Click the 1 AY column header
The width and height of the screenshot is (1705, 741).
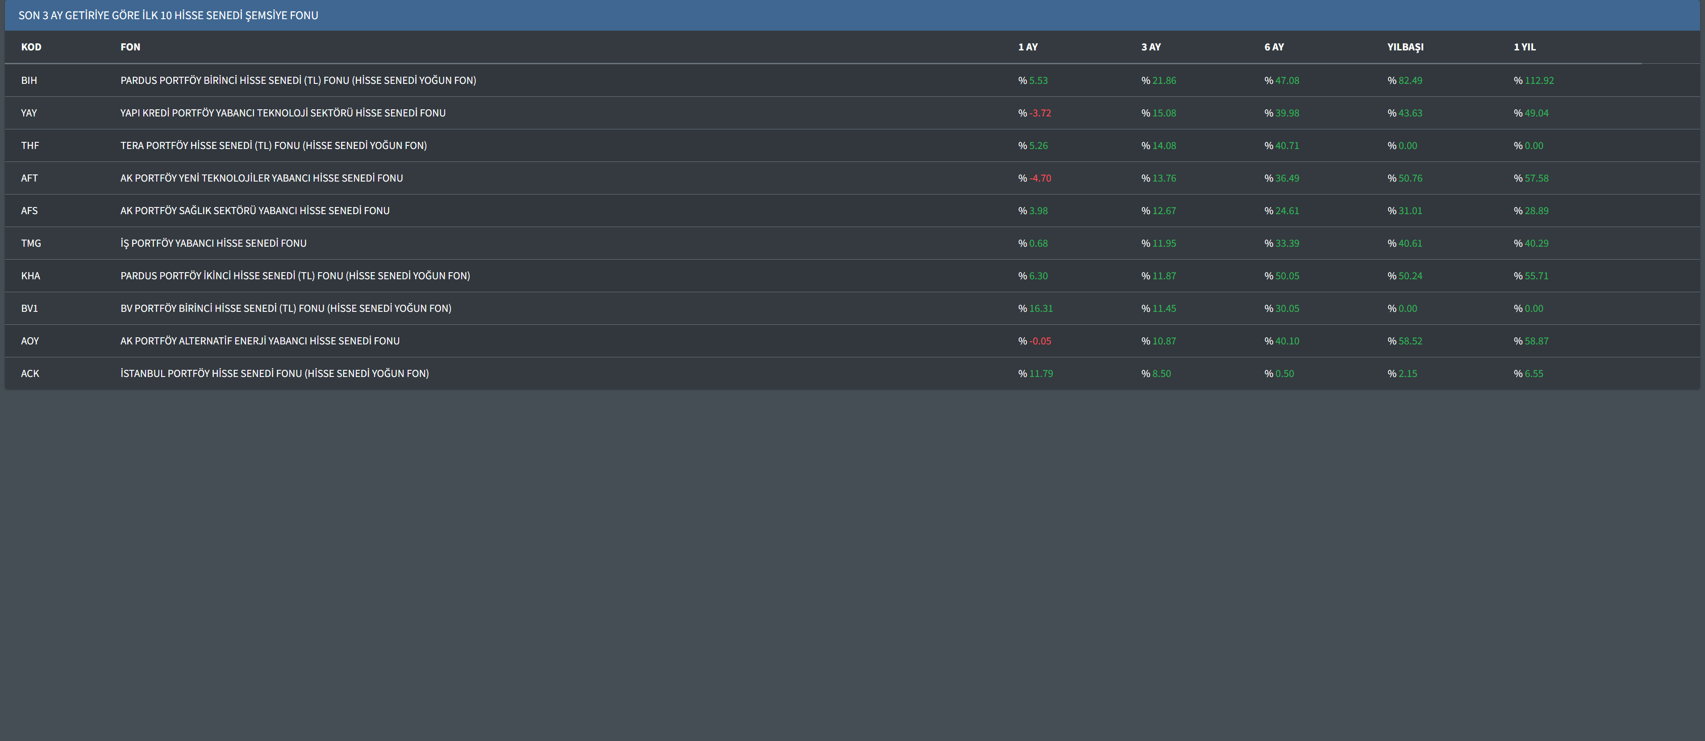coord(1027,47)
